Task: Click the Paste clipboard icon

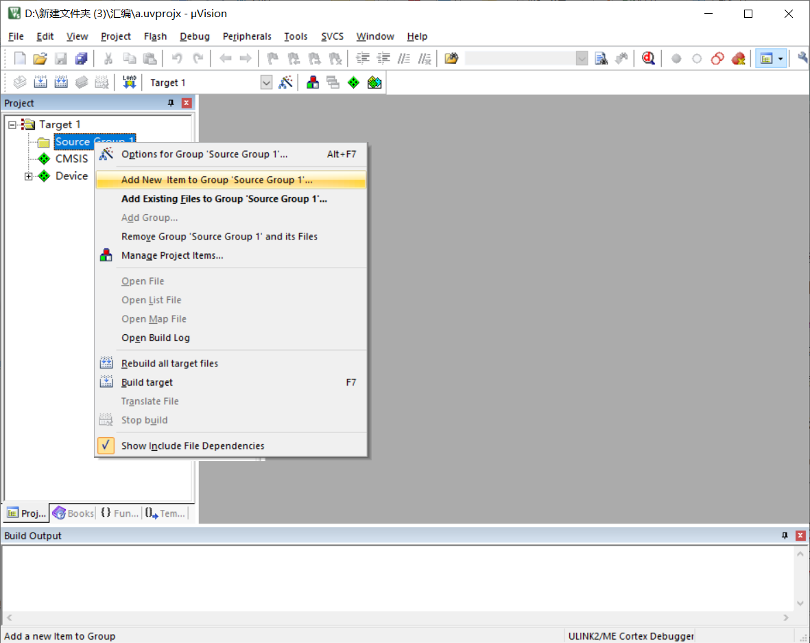Action: point(150,58)
